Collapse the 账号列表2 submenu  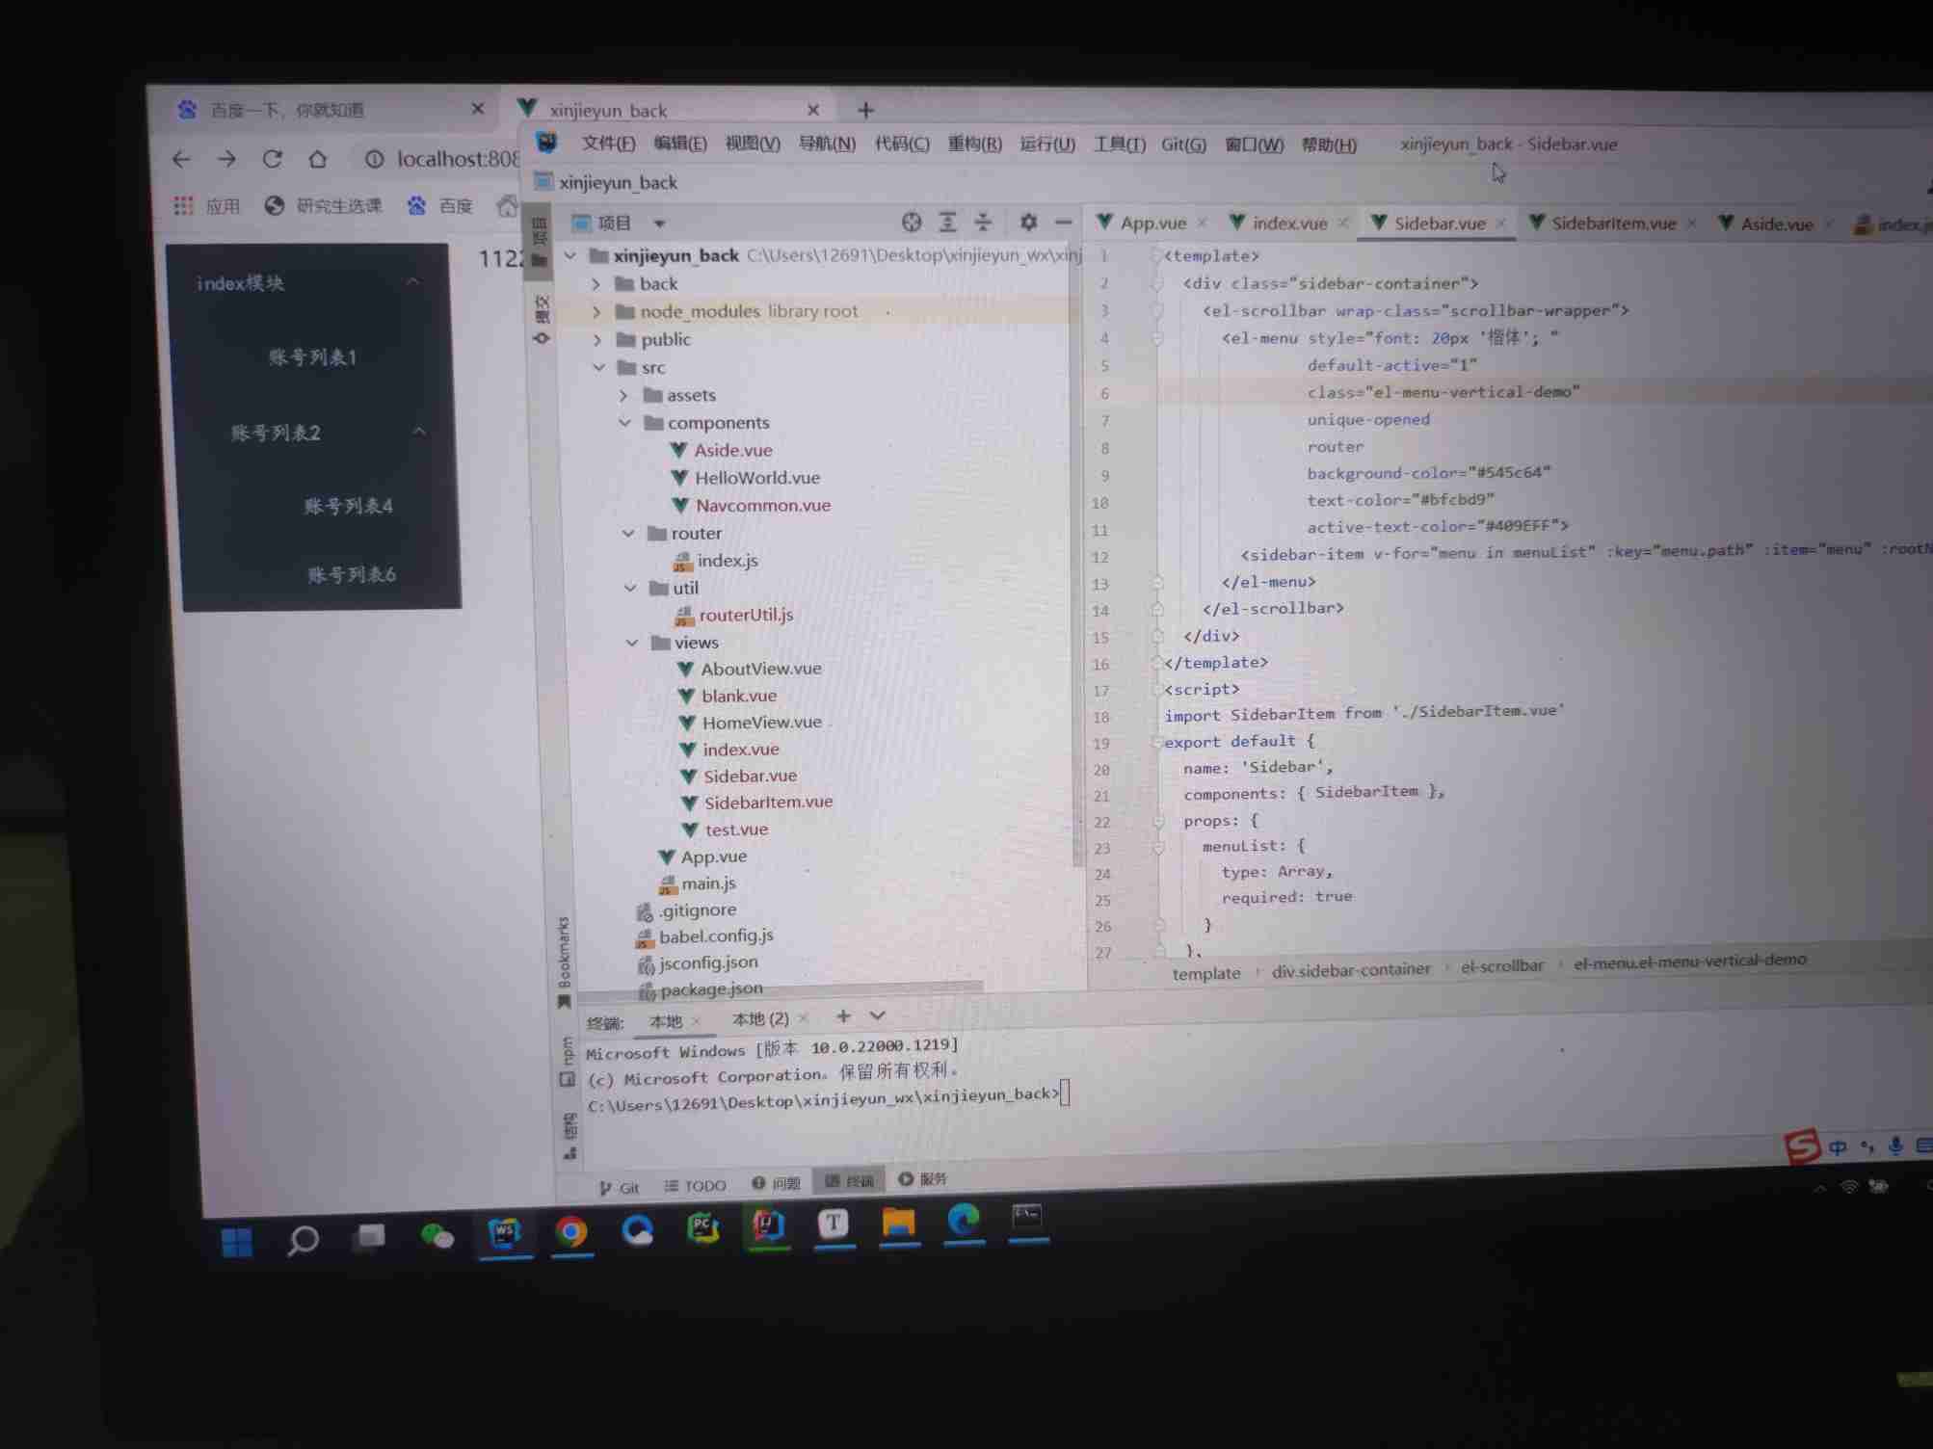pyautogui.click(x=419, y=432)
